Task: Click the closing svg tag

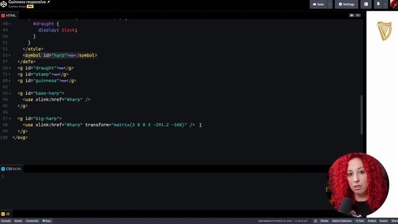Action: tap(20, 138)
